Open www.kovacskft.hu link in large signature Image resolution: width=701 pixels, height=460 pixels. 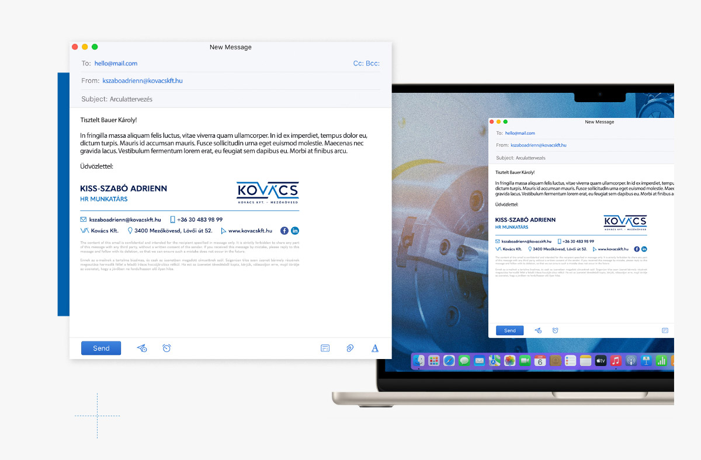tap(250, 231)
